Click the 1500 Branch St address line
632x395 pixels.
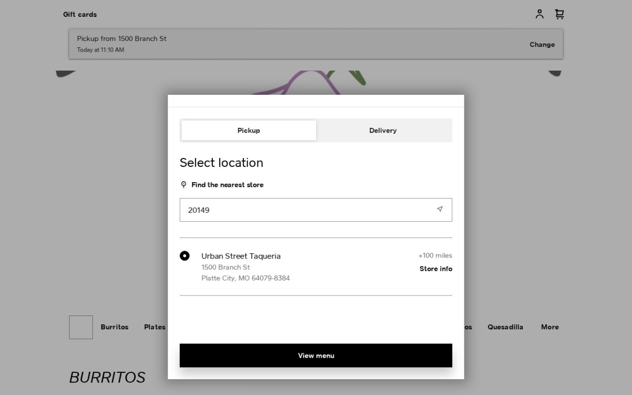(225, 267)
